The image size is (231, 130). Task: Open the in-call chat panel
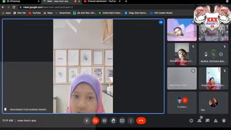(x=208, y=121)
